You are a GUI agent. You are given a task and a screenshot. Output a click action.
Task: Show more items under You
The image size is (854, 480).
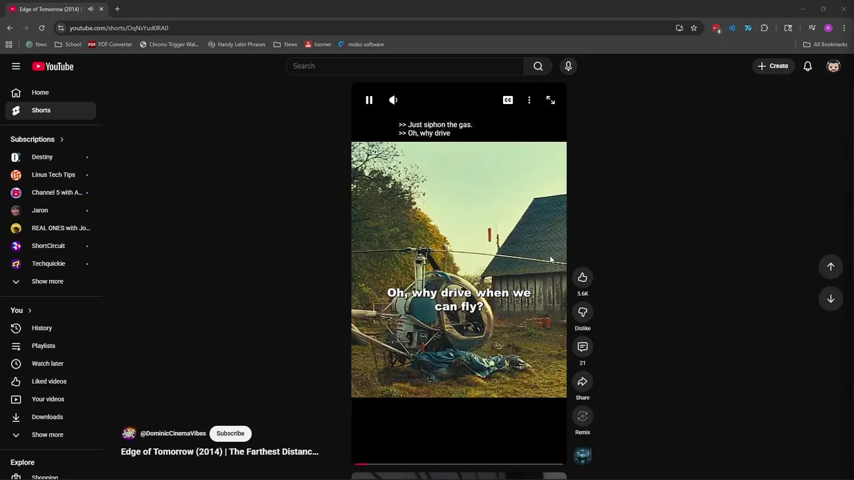[x=51, y=435]
